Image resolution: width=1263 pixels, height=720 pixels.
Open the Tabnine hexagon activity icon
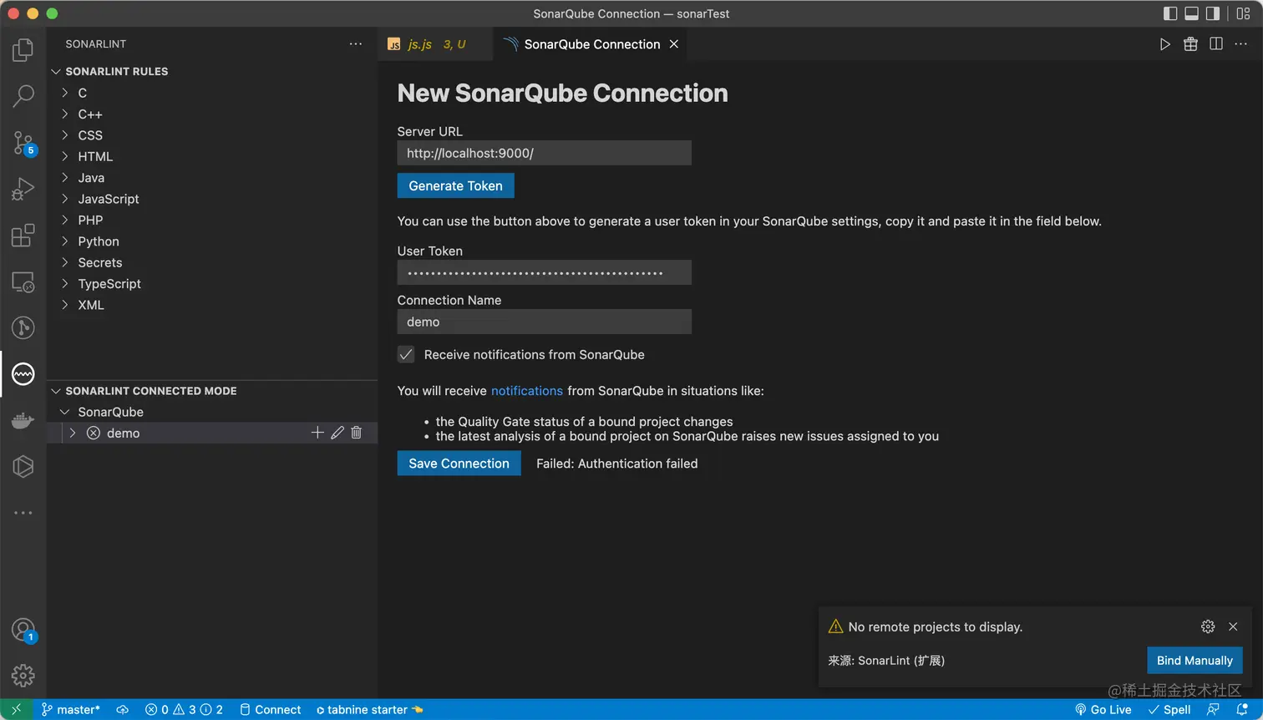(x=23, y=466)
